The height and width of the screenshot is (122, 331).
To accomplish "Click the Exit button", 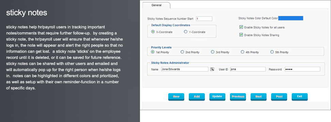I will 300,97.
